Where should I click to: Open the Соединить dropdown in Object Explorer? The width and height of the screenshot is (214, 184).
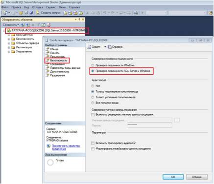(x=11, y=25)
